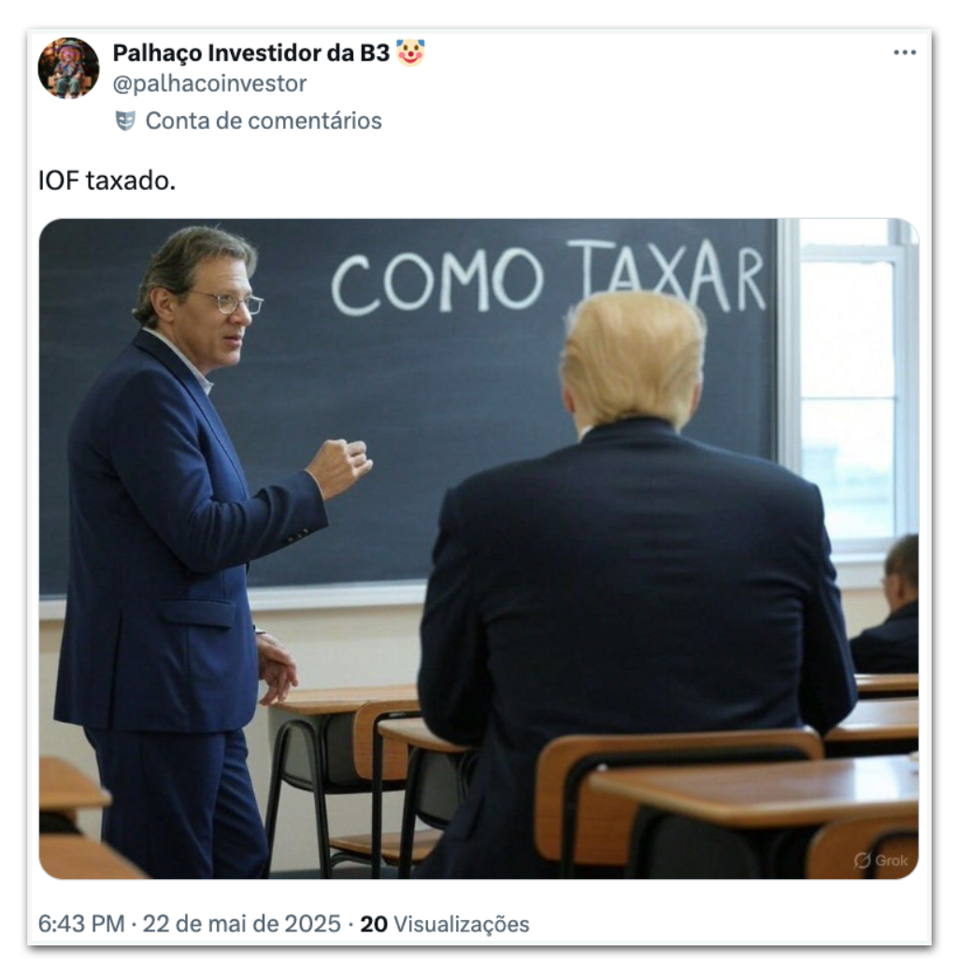Click the 6:43 PM timestamp
972x980 pixels.
pyautogui.click(x=81, y=924)
